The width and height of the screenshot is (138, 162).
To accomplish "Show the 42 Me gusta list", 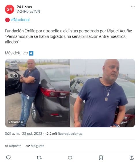I will click(x=35, y=146).
